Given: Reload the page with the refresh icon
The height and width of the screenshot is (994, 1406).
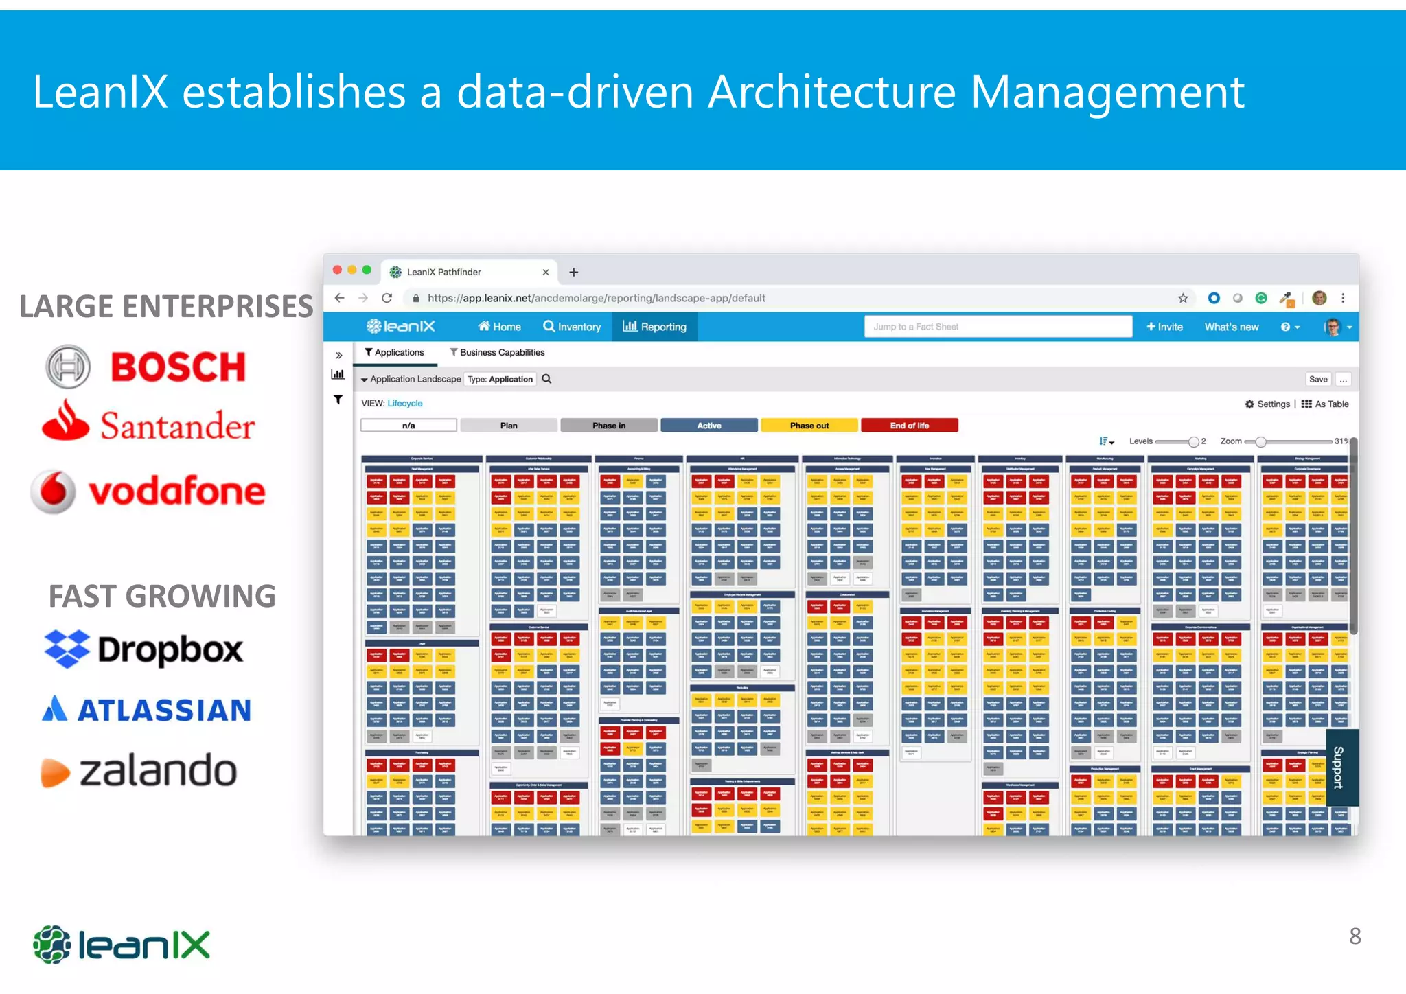Looking at the screenshot, I should pos(387,298).
